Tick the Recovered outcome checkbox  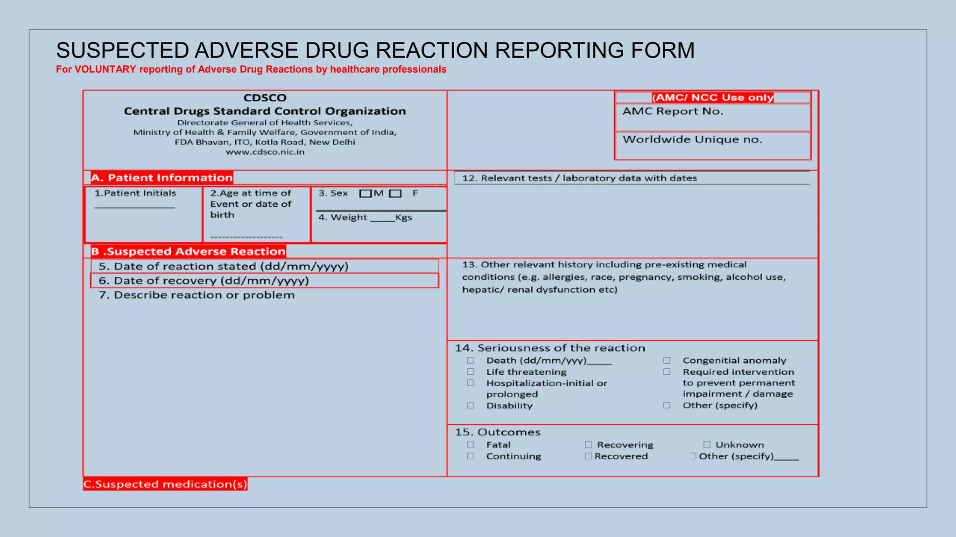[x=589, y=456]
